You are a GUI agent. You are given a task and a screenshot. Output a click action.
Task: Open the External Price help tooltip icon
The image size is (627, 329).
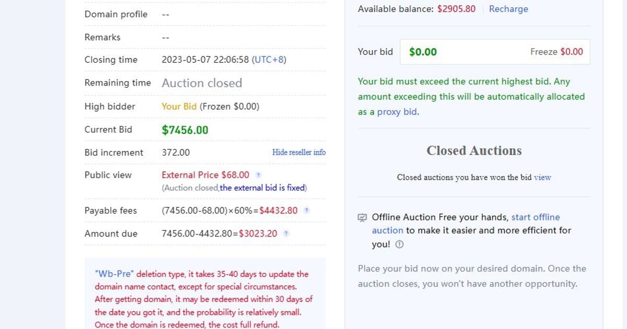(x=259, y=175)
